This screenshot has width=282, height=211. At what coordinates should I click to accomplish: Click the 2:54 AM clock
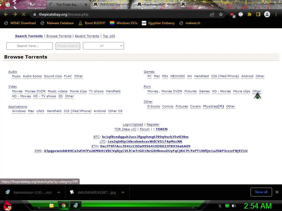tap(258, 206)
